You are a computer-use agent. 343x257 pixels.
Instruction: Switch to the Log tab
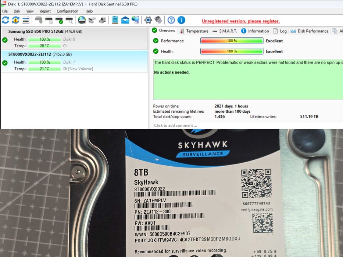280,31
